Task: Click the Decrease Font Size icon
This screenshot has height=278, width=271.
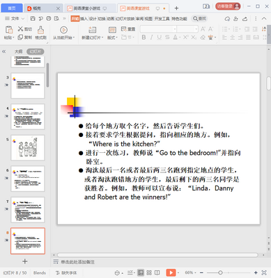Action: tap(210, 29)
